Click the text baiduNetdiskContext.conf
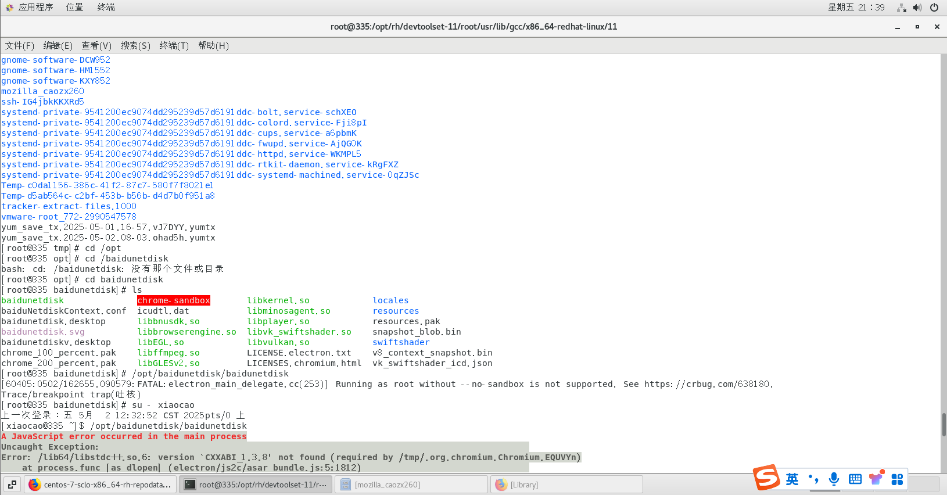This screenshot has width=947, height=495. click(64, 311)
